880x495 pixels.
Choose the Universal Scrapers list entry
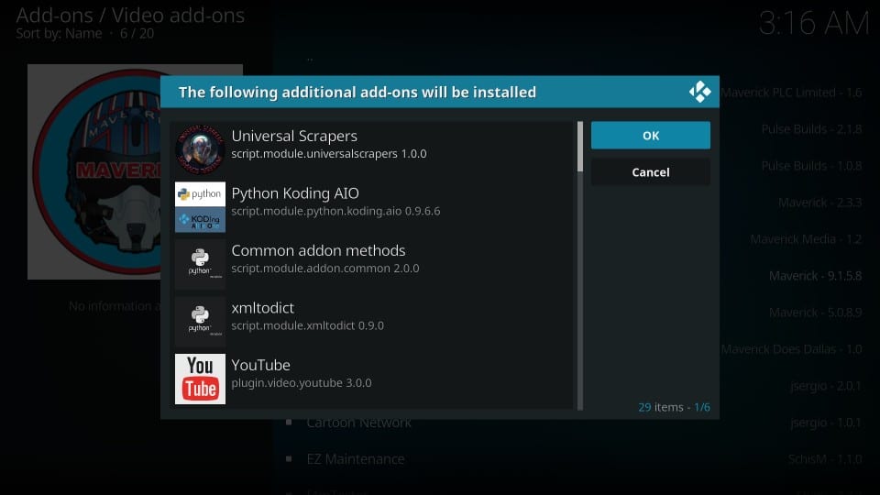[x=373, y=149]
